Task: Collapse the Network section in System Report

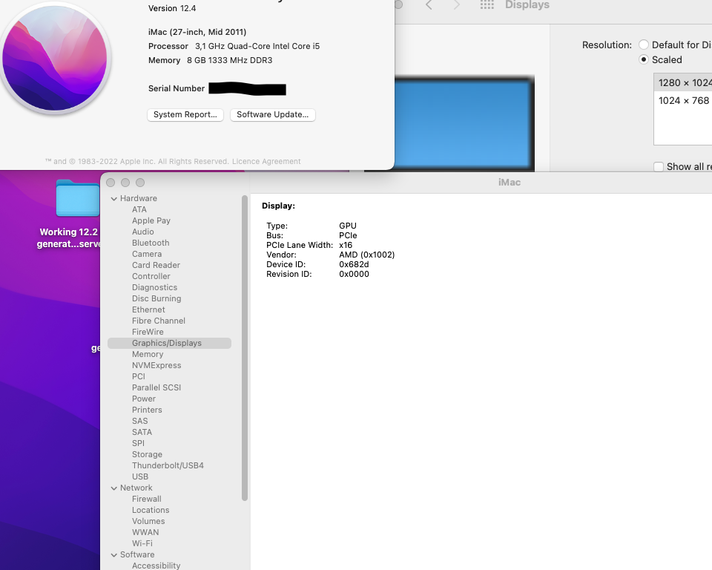Action: pyautogui.click(x=114, y=488)
